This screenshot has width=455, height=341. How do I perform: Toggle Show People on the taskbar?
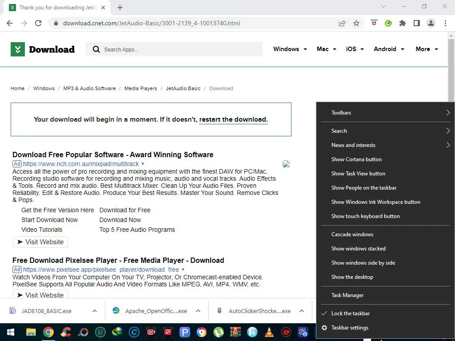385,188
